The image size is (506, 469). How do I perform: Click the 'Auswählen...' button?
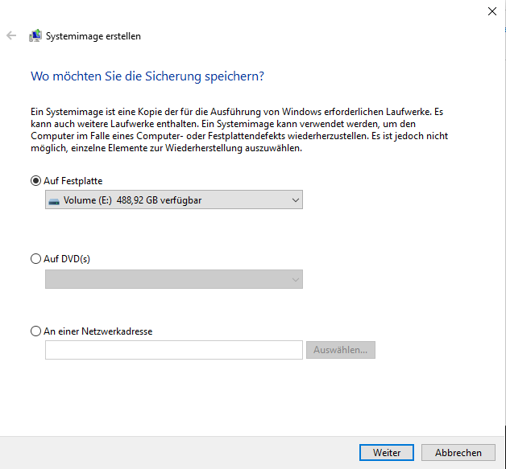tap(341, 350)
